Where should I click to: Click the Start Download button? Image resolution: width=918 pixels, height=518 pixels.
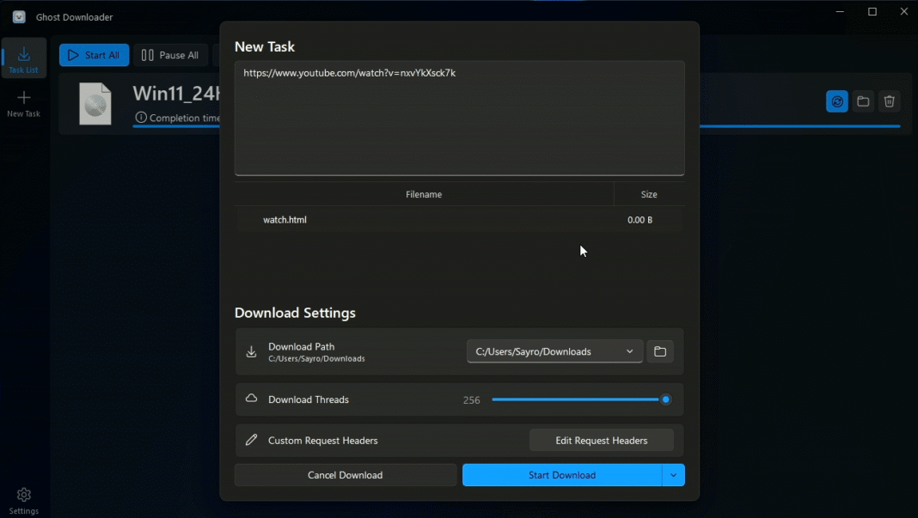(561, 475)
